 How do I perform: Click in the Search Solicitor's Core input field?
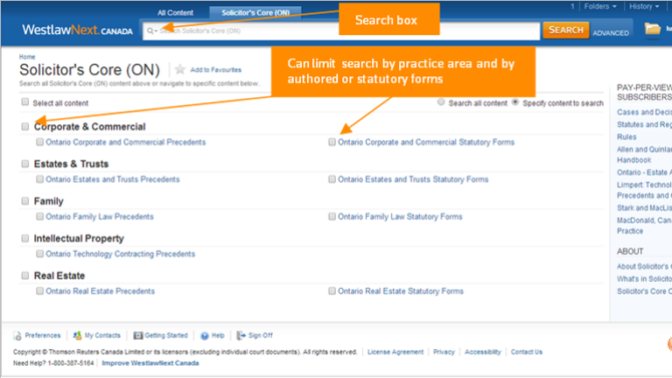point(340,31)
